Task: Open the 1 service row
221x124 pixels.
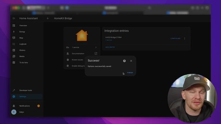Action: tap(82, 48)
